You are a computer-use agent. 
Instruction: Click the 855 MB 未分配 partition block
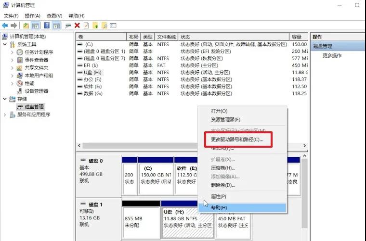coord(141,219)
